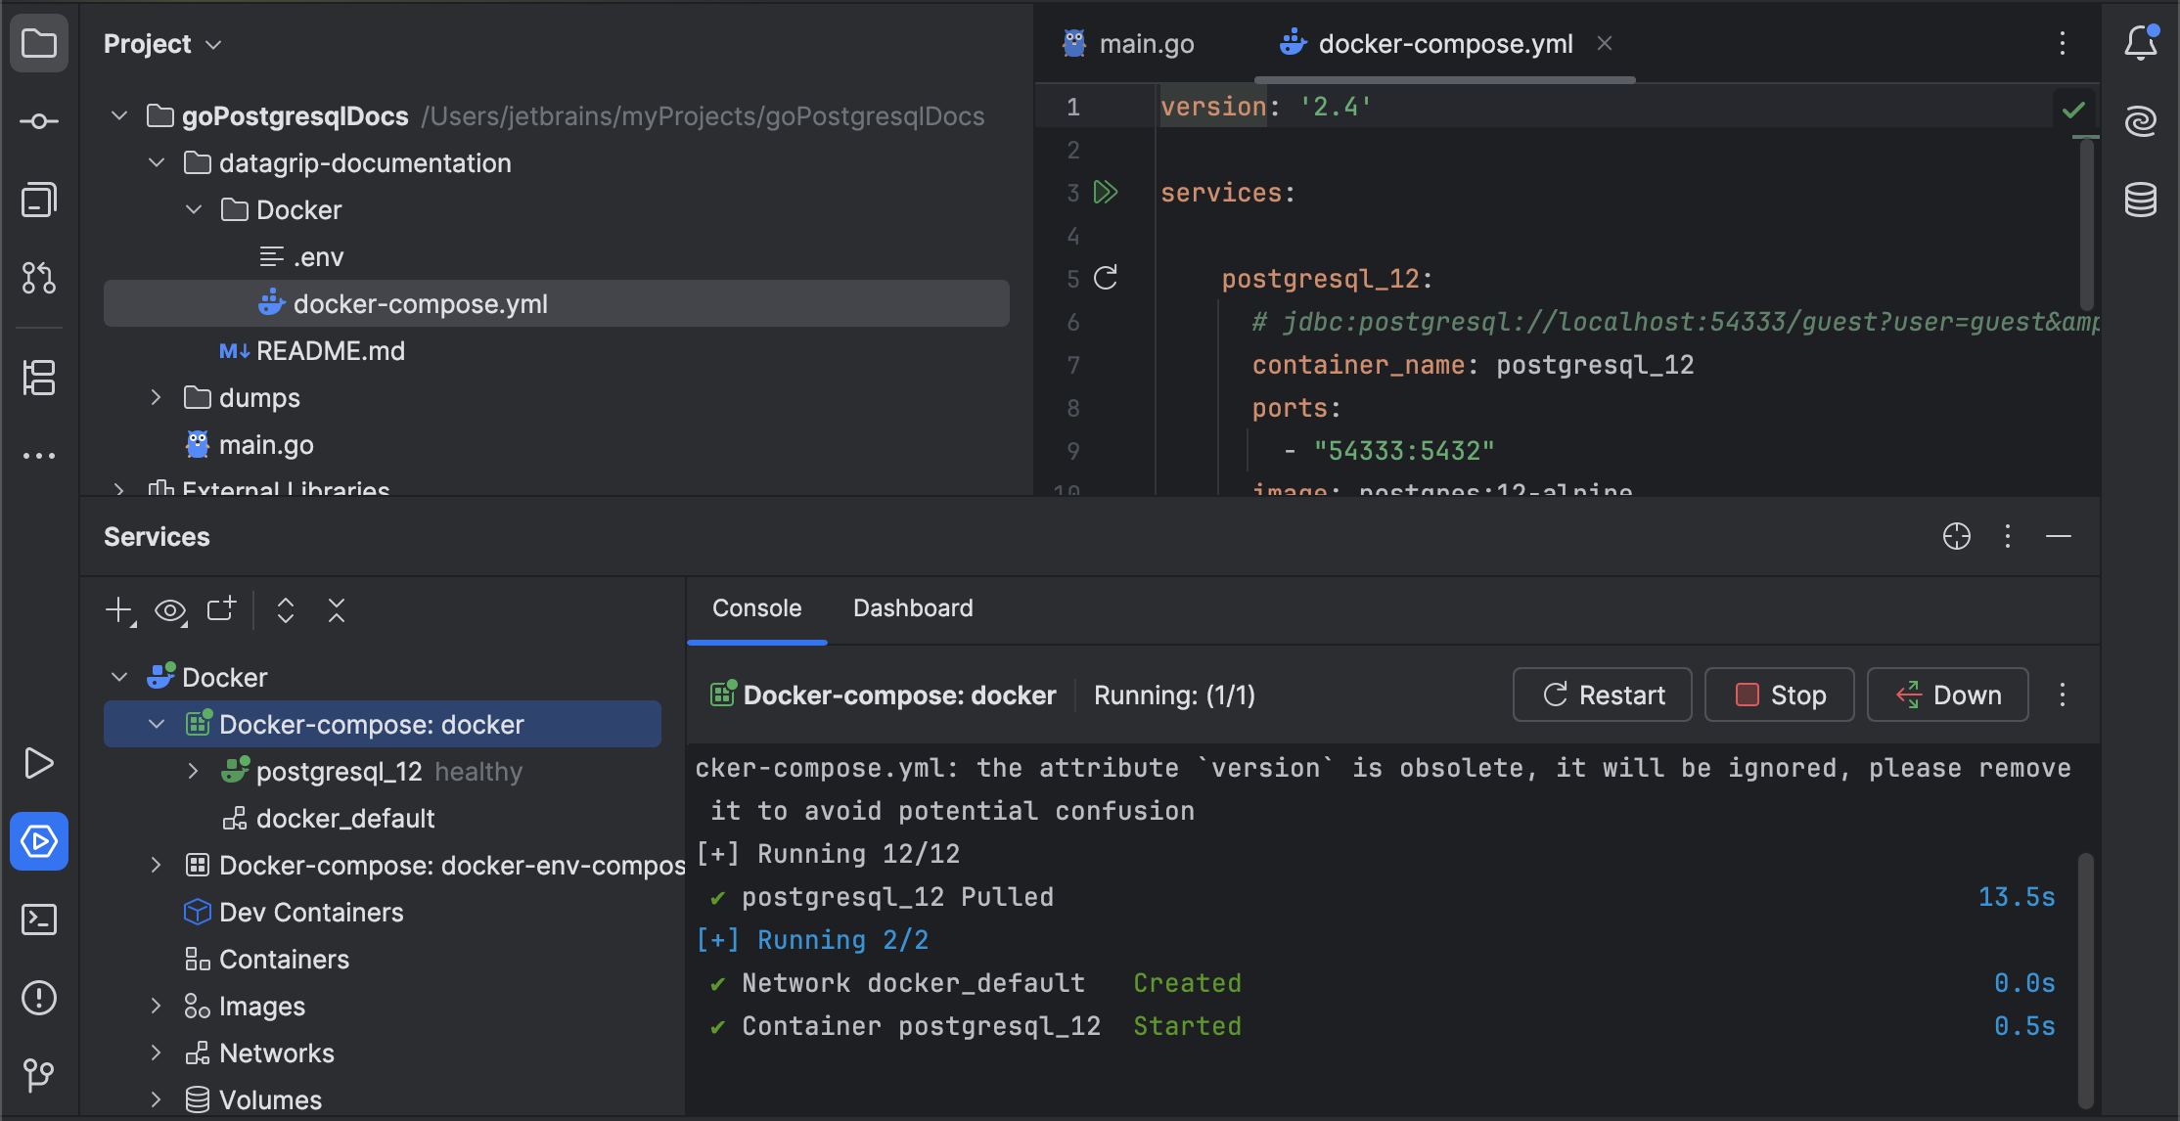Expand the postgresql_12 container node
This screenshot has width=2180, height=1121.
tap(194, 772)
